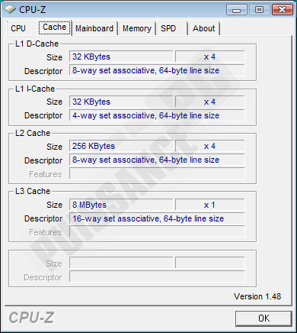The image size is (297, 333).
Task: Go to the Memory tab
Action: (137, 28)
